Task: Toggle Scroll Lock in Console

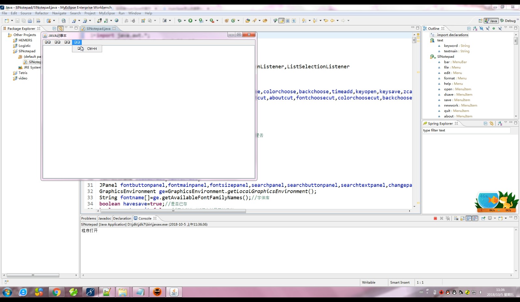Action: [462, 218]
